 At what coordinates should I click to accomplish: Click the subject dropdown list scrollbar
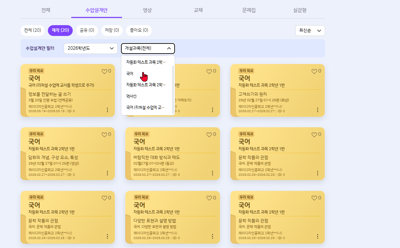(173, 89)
